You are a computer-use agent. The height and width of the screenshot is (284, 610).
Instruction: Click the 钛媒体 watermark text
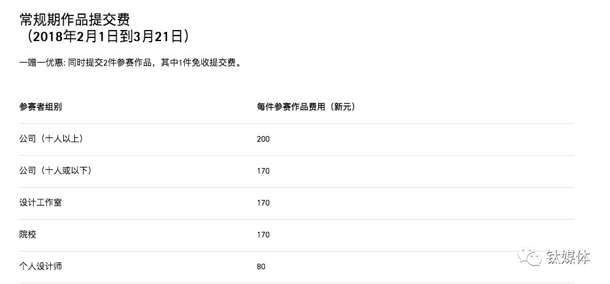click(568, 257)
